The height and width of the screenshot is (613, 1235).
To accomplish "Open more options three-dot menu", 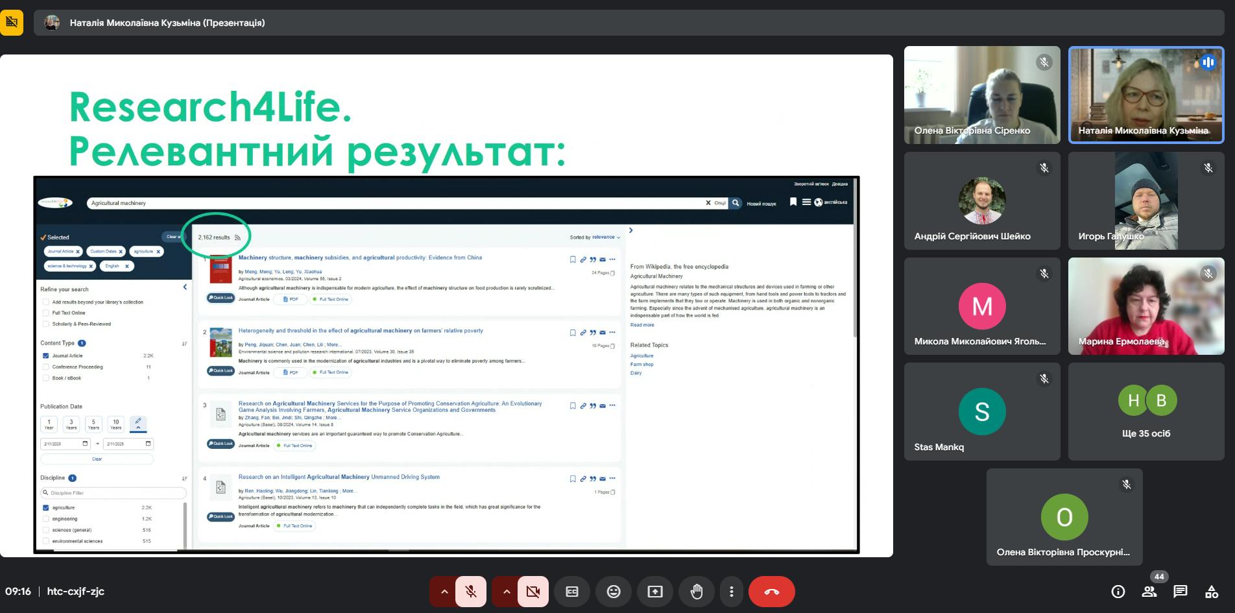I will point(732,592).
